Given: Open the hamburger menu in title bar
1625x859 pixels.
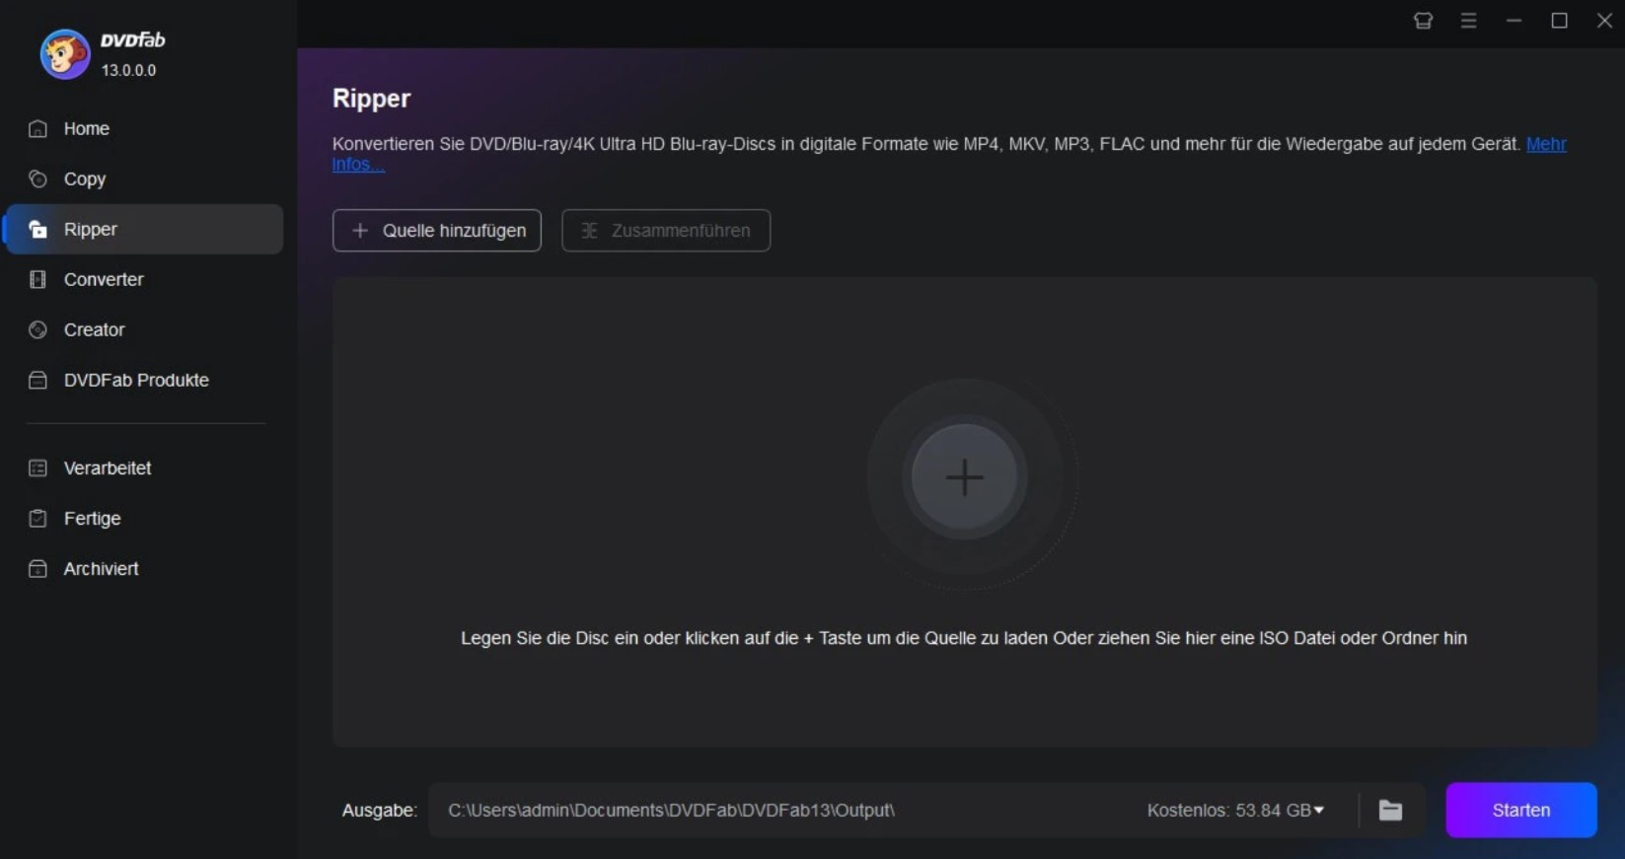Looking at the screenshot, I should pos(1468,21).
